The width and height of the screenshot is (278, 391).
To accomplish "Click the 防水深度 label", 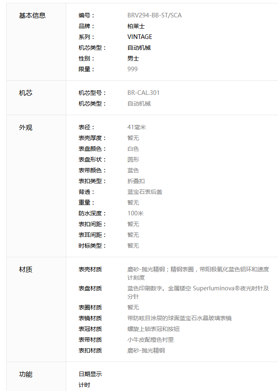I will pos(92,213).
